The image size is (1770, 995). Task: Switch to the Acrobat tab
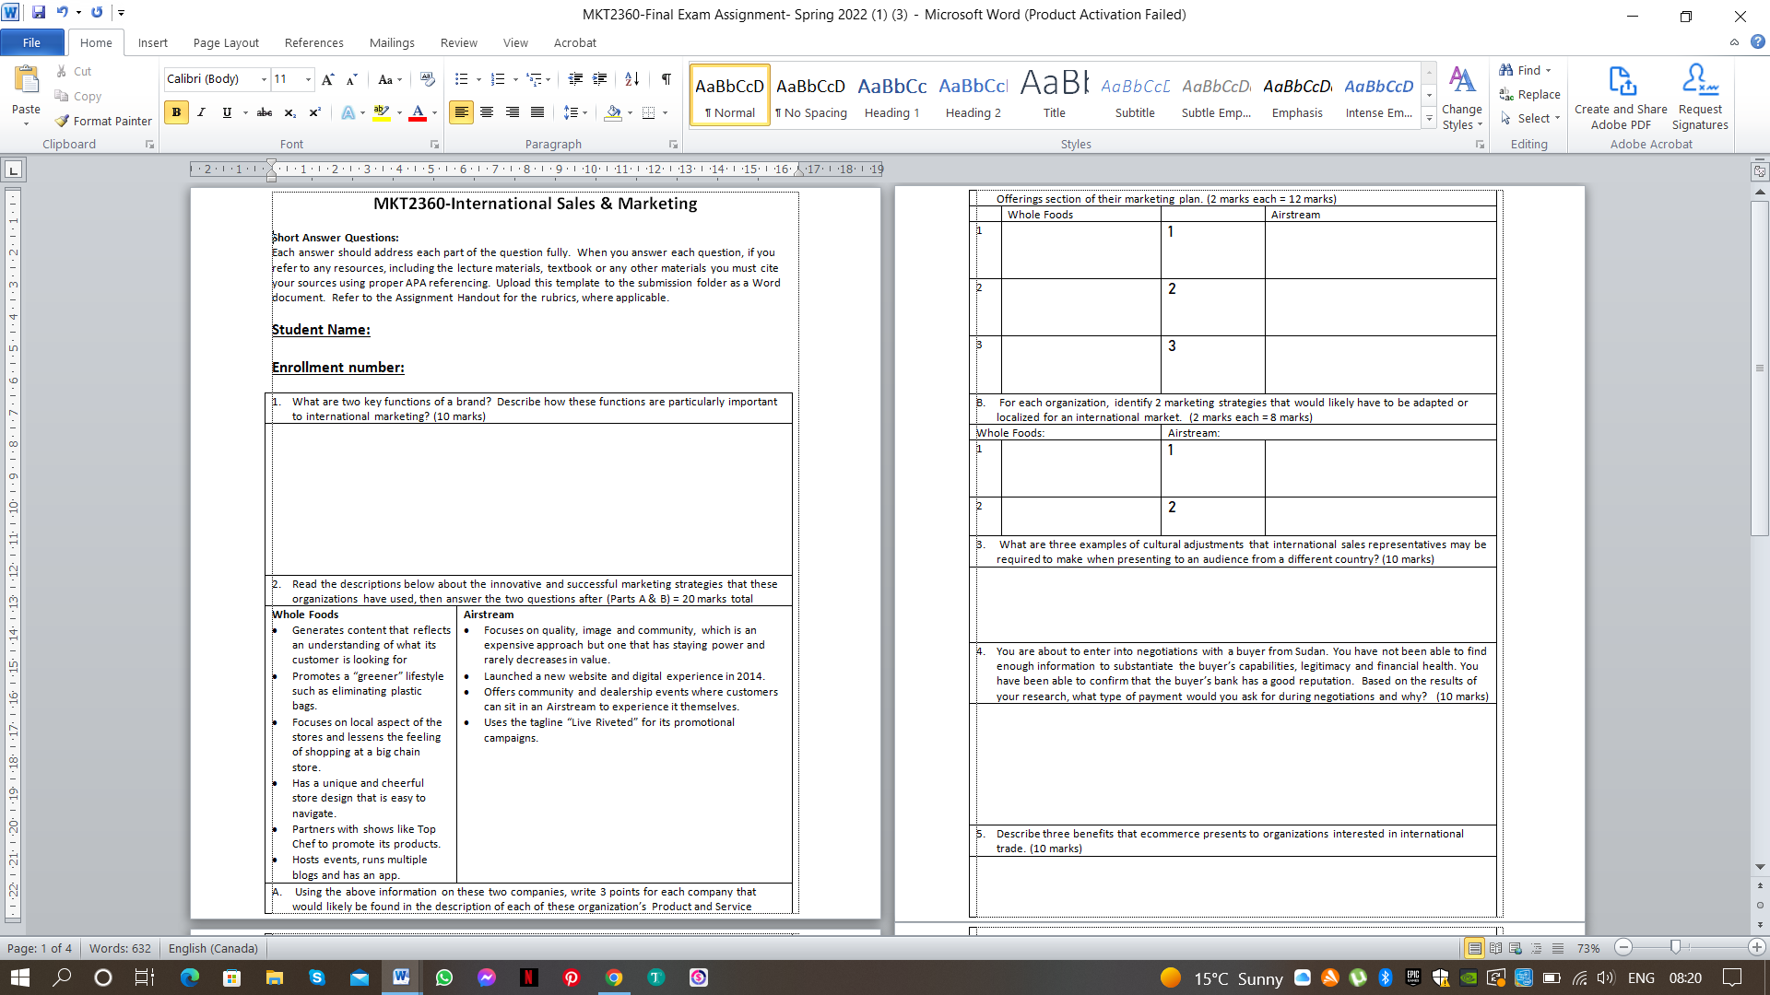[574, 42]
